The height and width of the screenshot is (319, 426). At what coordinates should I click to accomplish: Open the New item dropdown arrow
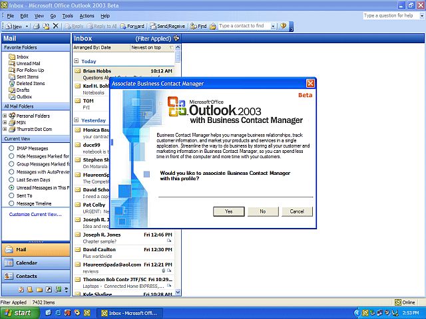coord(27,26)
